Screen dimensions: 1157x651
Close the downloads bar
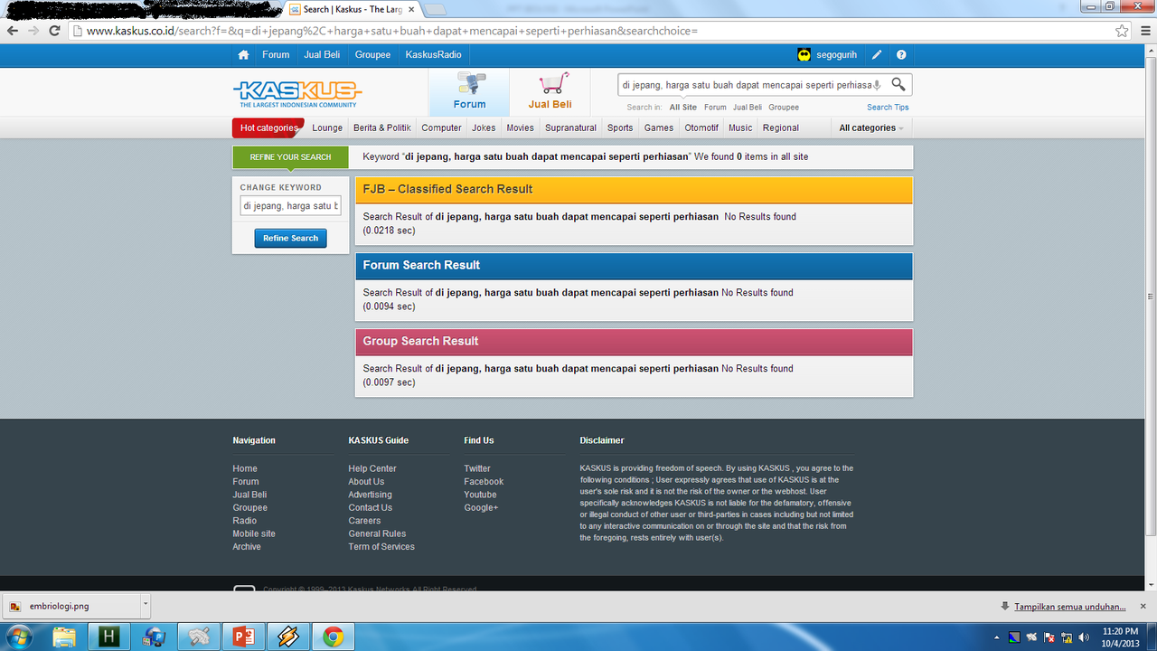(x=1144, y=607)
